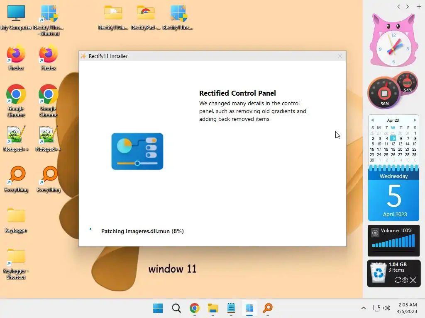The image size is (425, 318).
Task: Select day 29 in the calendar gadget
Action: click(x=414, y=155)
